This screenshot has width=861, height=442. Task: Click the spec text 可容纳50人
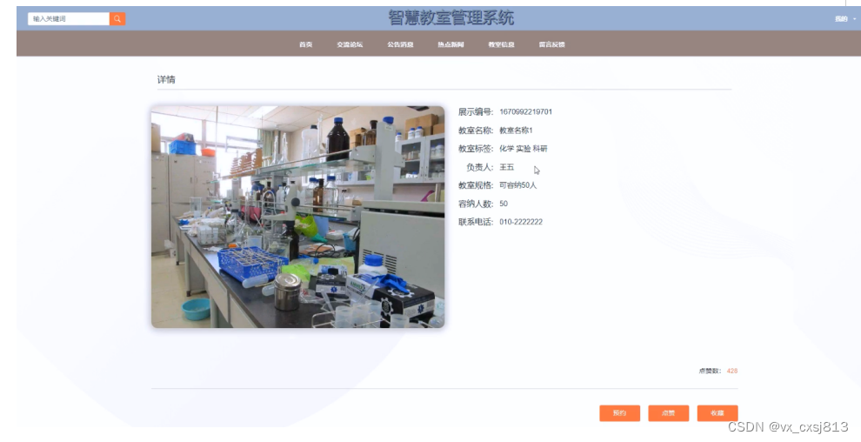click(x=517, y=185)
